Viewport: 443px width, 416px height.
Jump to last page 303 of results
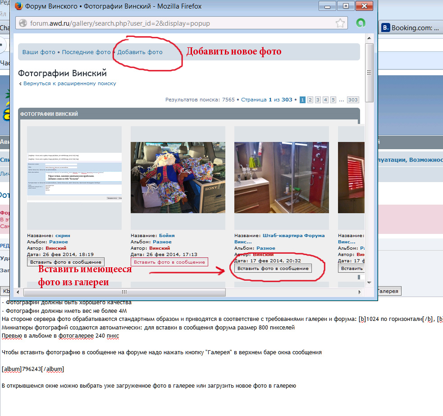[353, 100]
